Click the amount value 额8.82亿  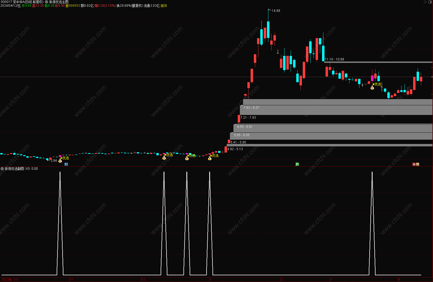tap(87, 6)
